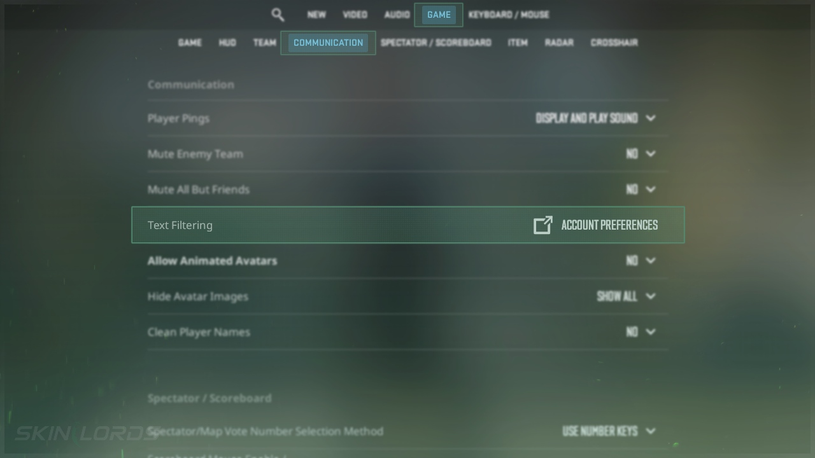Open the ITEM sub-tab

tap(518, 43)
